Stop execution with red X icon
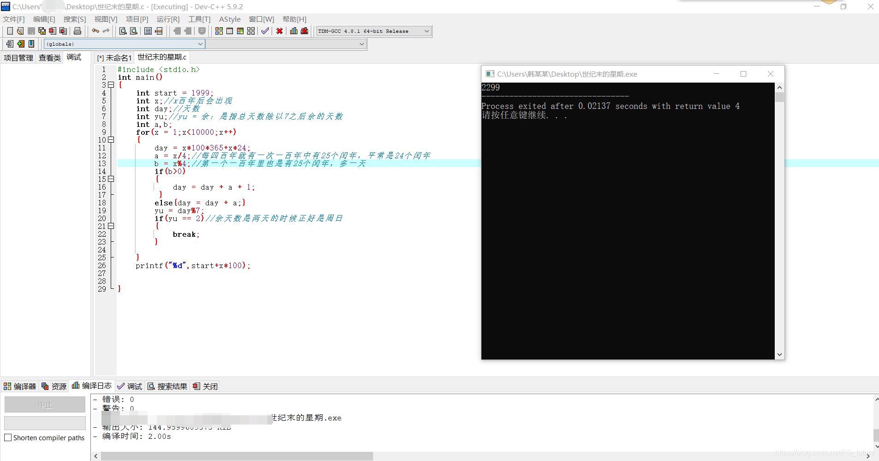This screenshot has width=879, height=461. click(x=279, y=31)
